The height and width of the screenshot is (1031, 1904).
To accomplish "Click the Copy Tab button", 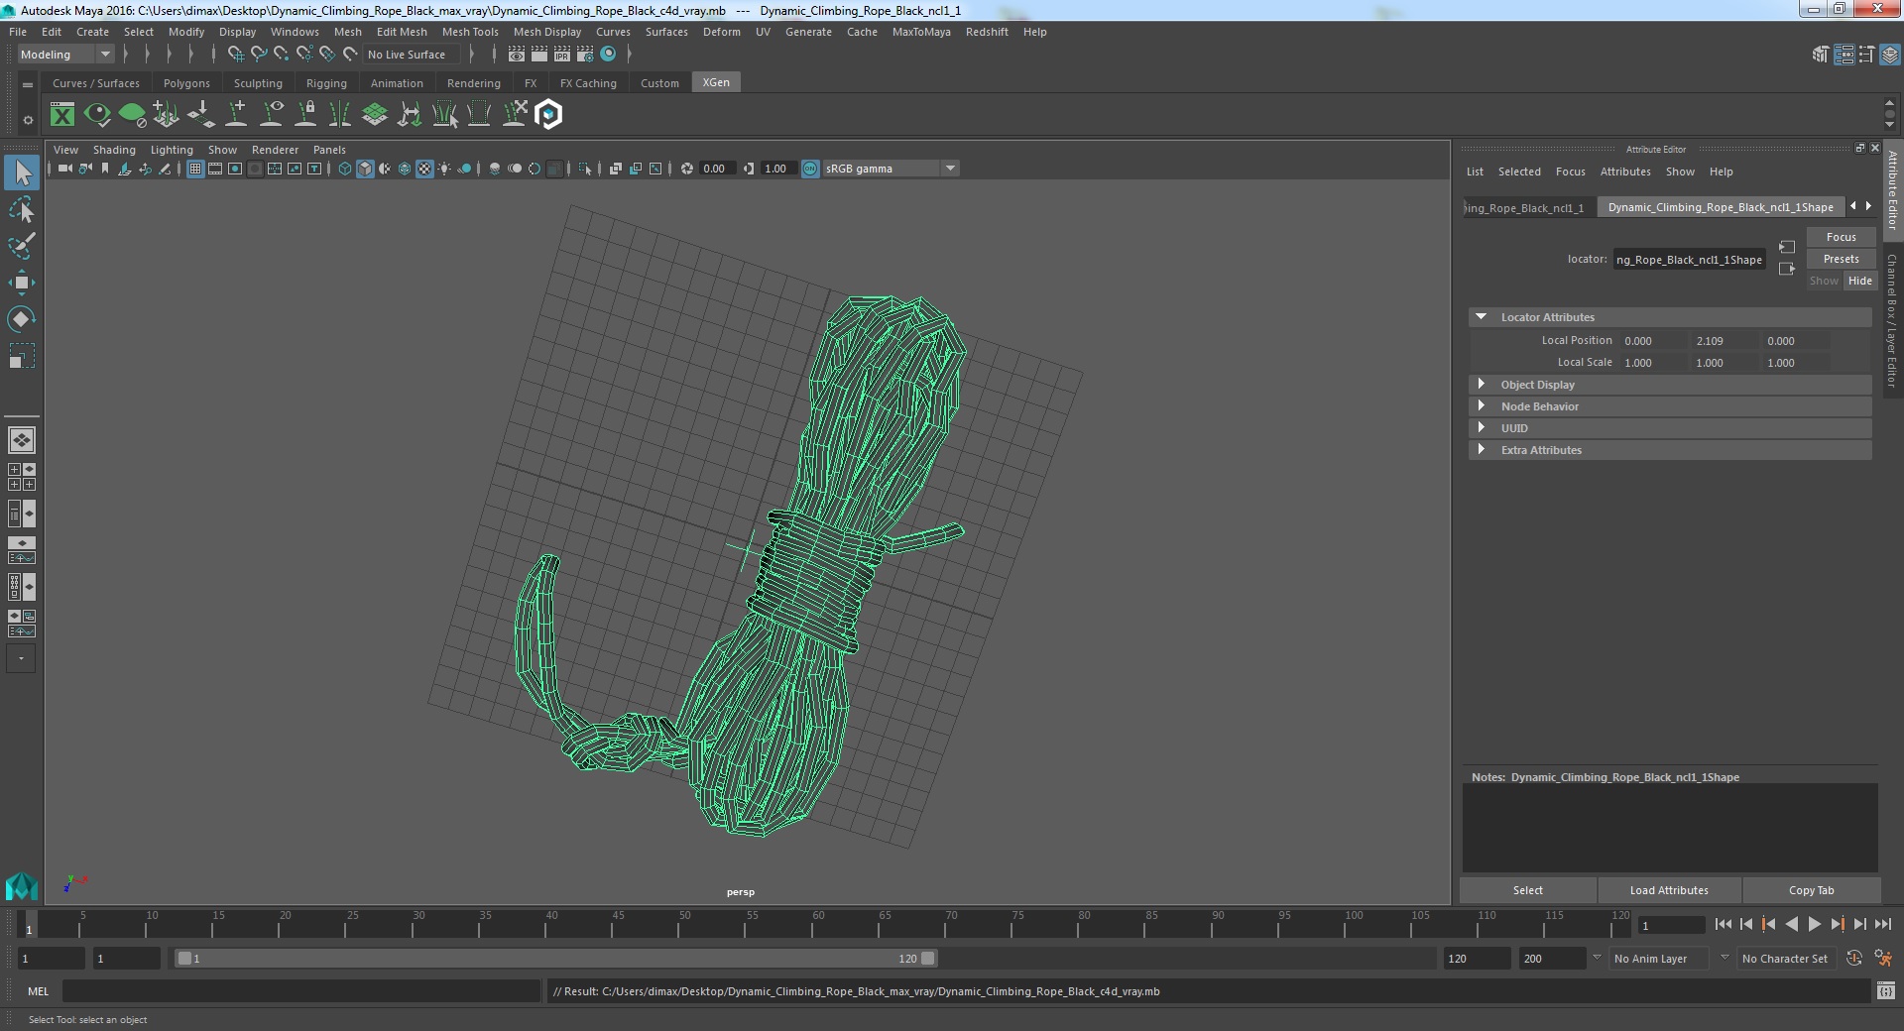I will pos(1811,890).
